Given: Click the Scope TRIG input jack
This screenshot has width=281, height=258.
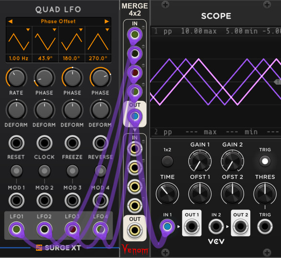Looking at the screenshot, I should [265, 226].
